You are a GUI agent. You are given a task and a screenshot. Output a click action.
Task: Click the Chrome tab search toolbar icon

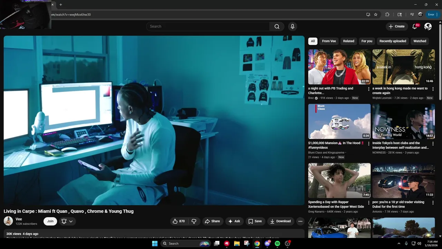400,15
